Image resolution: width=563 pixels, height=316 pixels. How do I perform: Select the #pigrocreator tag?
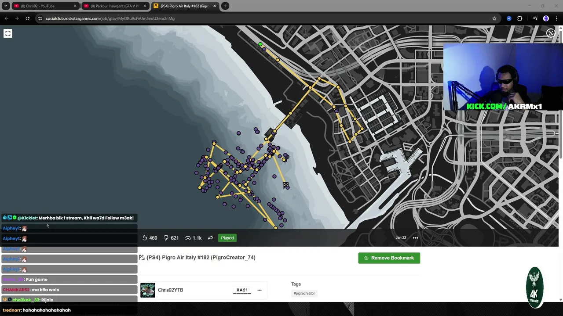pos(304,293)
